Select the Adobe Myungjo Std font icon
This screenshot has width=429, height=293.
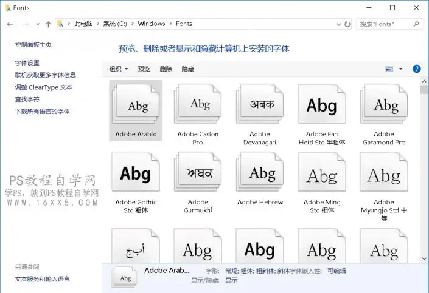coord(384,172)
